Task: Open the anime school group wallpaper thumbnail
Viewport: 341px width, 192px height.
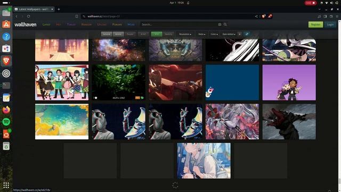Action: pyautogui.click(x=62, y=82)
